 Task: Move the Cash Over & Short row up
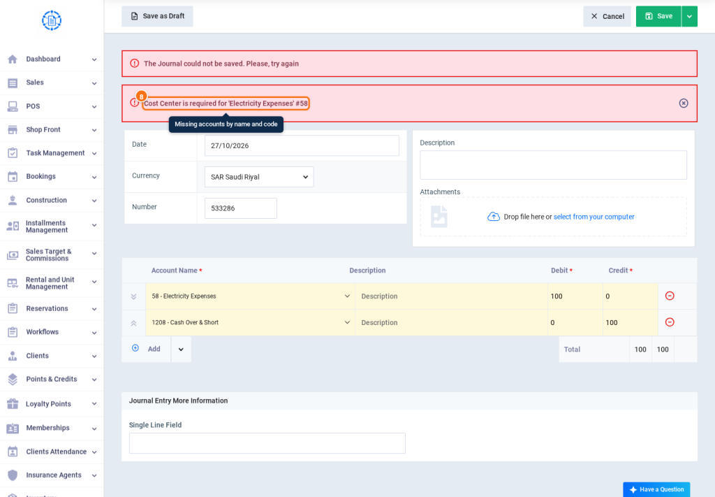(133, 323)
